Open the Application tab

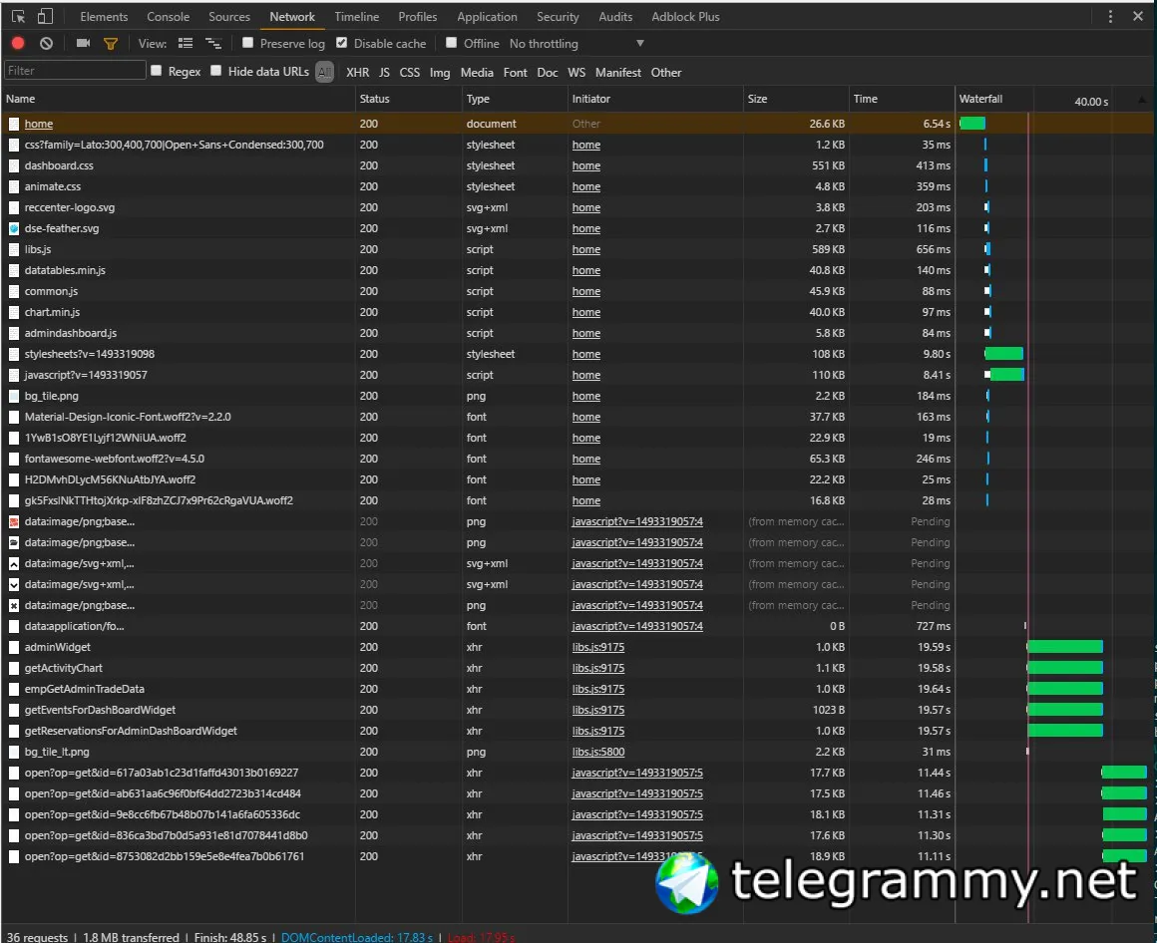pyautogui.click(x=487, y=17)
